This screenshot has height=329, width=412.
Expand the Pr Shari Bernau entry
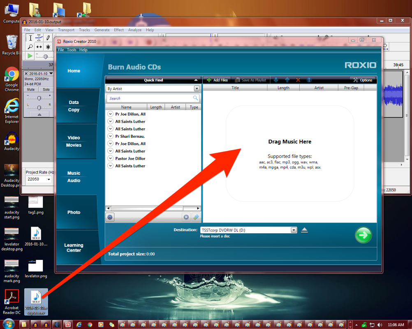(x=110, y=136)
